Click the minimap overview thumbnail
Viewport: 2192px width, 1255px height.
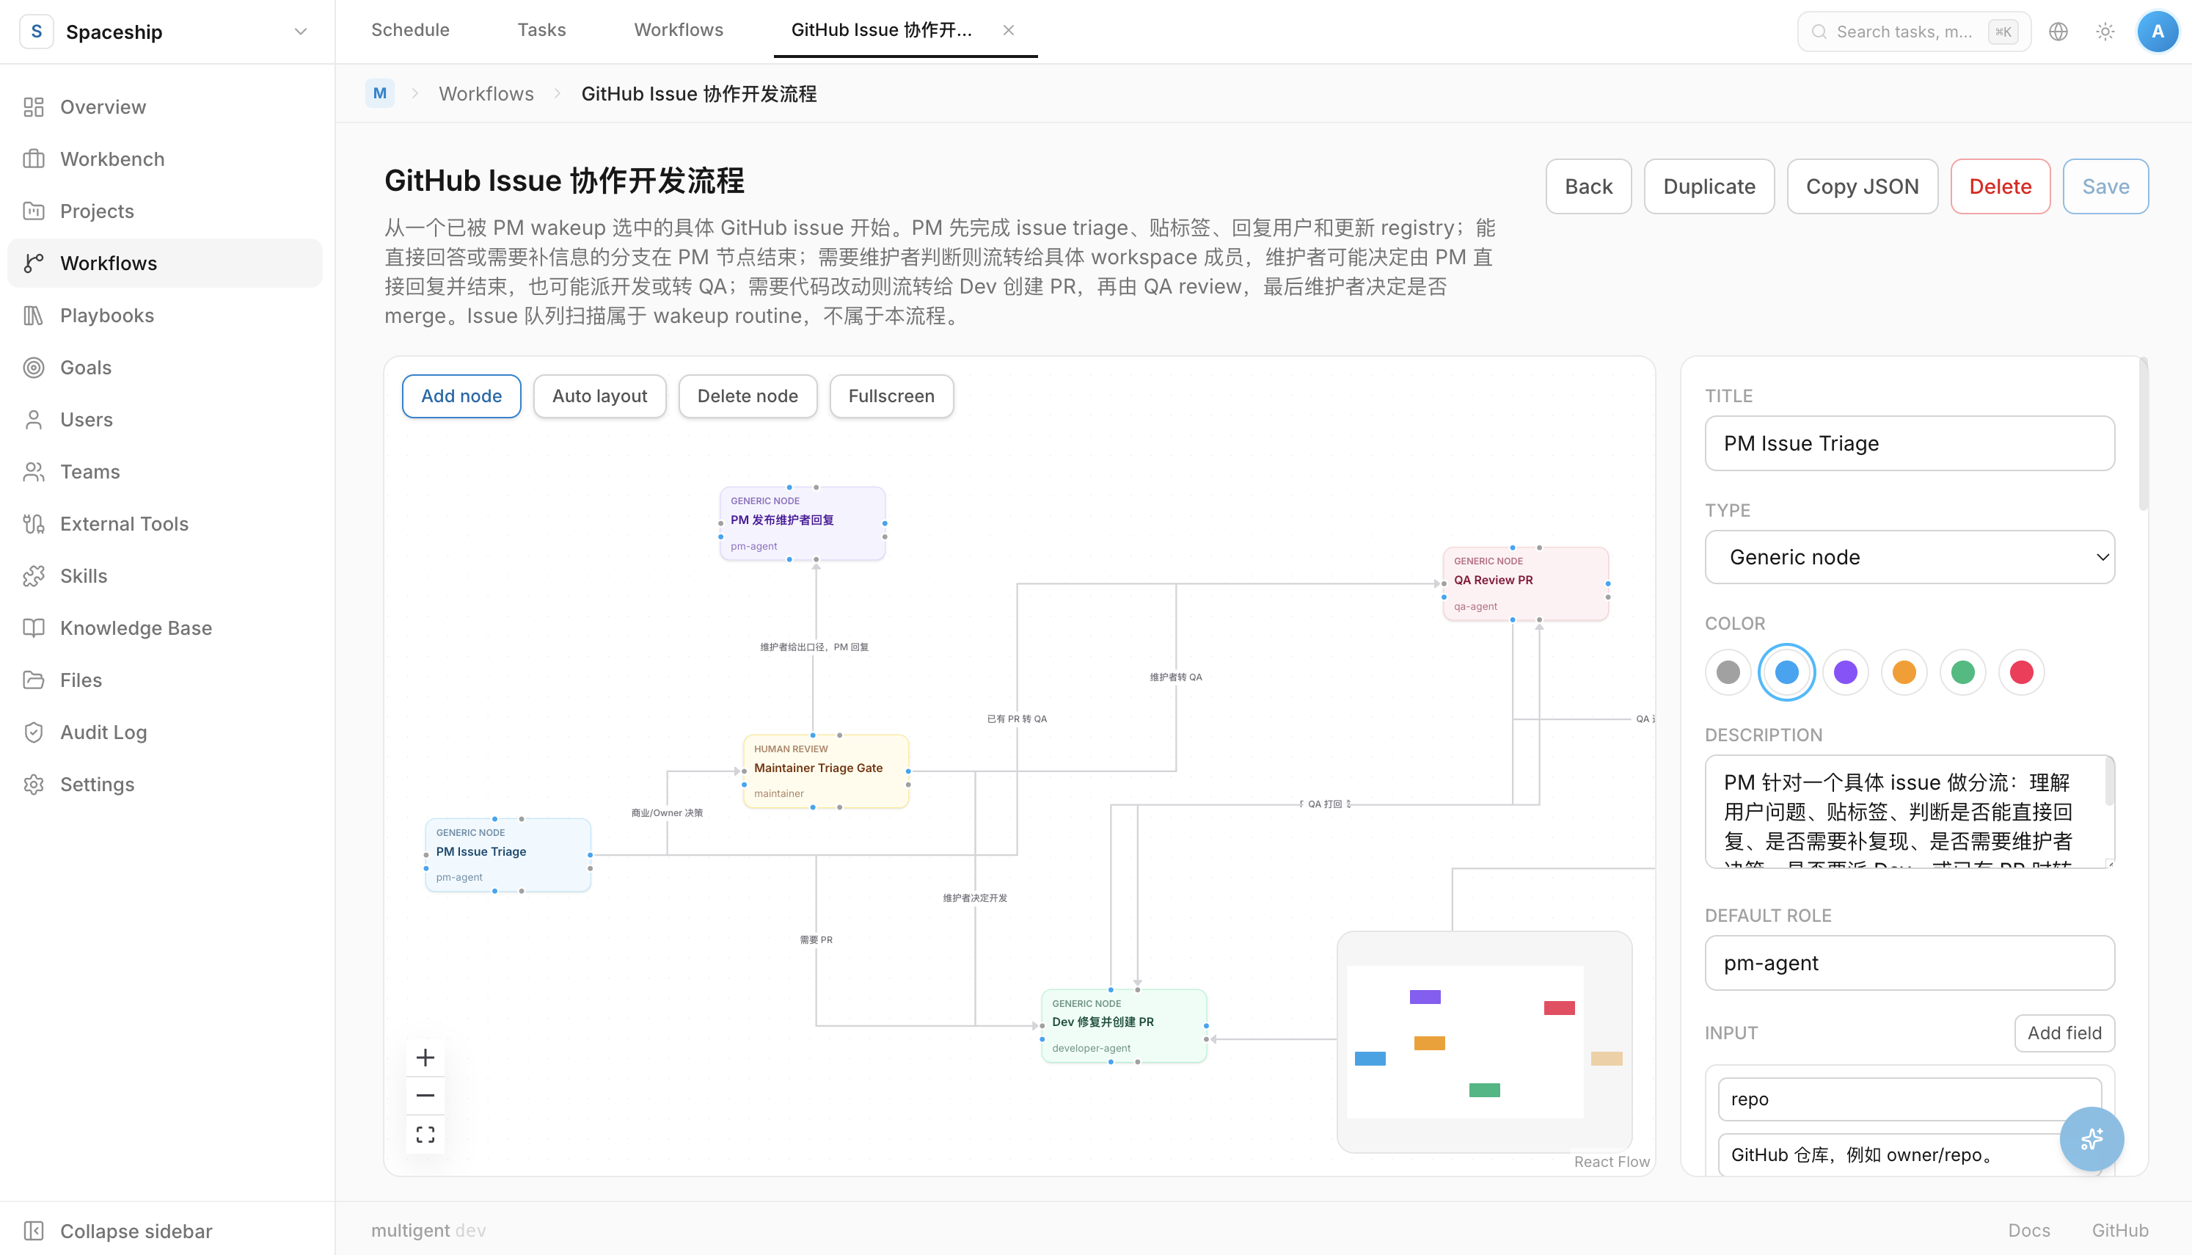1484,1041
